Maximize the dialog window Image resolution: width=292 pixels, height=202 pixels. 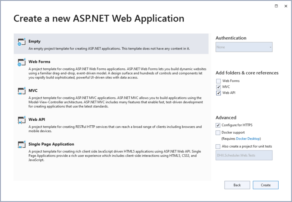coord(277,6)
